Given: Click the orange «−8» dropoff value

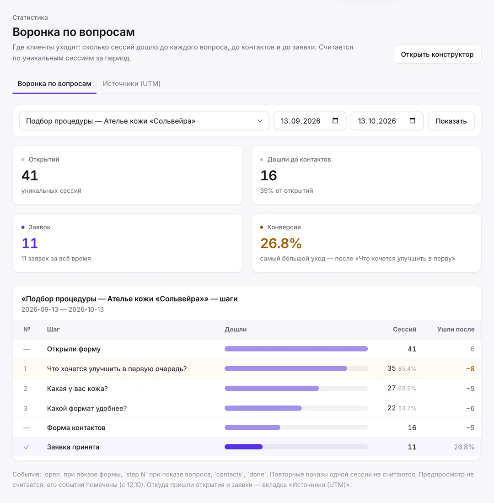Looking at the screenshot, I should click(x=470, y=369).
